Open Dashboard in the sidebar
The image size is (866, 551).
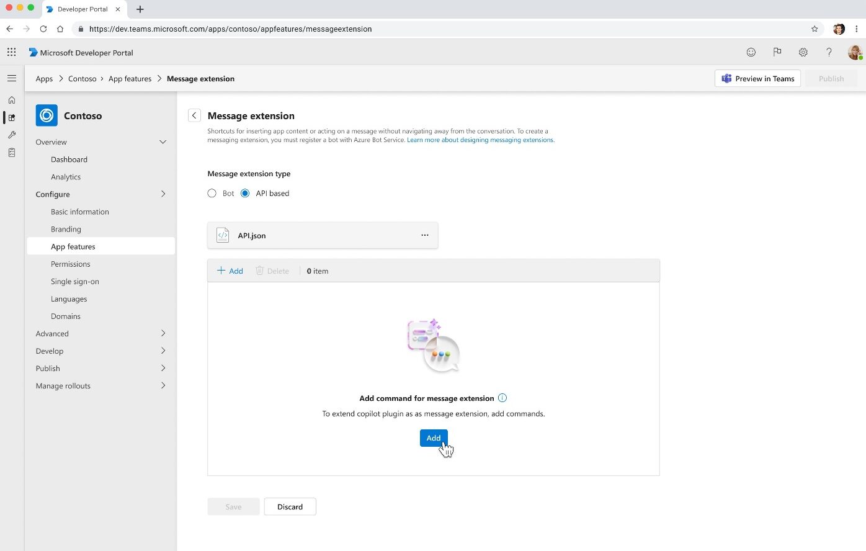pyautogui.click(x=69, y=159)
